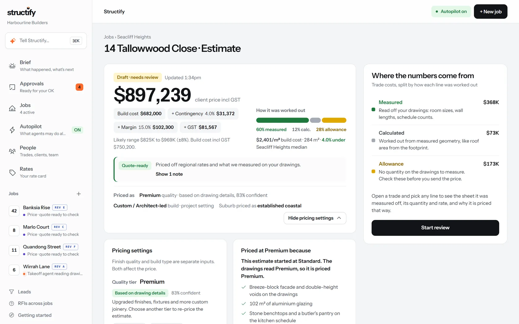519x324 pixels.
Task: Click the Start review button
Action: (x=435, y=228)
